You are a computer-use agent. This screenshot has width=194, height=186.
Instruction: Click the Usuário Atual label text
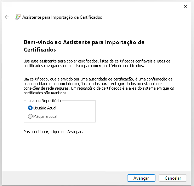pos(45,108)
